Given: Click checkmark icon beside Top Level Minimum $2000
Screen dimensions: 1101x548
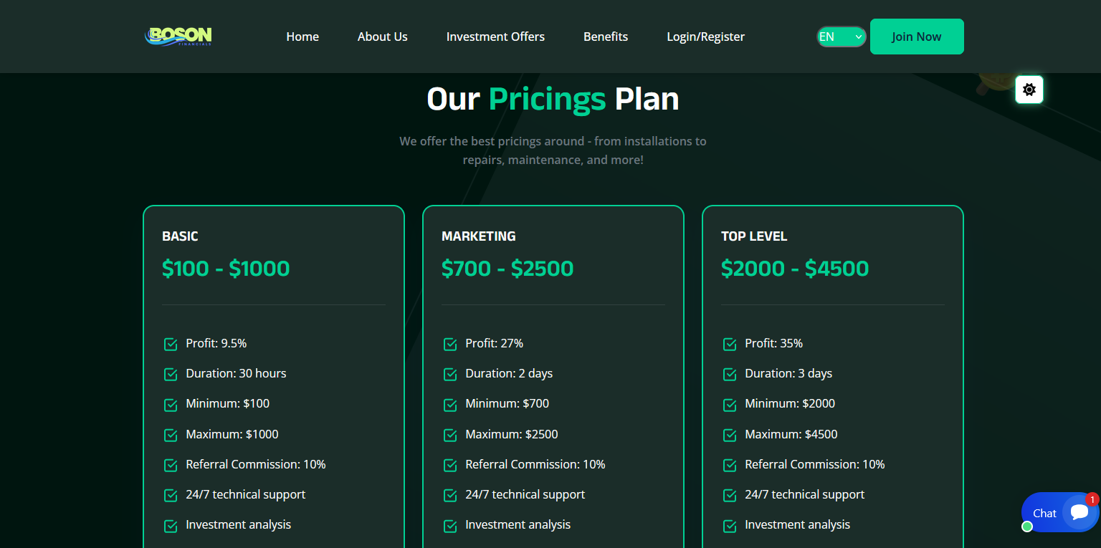Looking at the screenshot, I should click(730, 404).
